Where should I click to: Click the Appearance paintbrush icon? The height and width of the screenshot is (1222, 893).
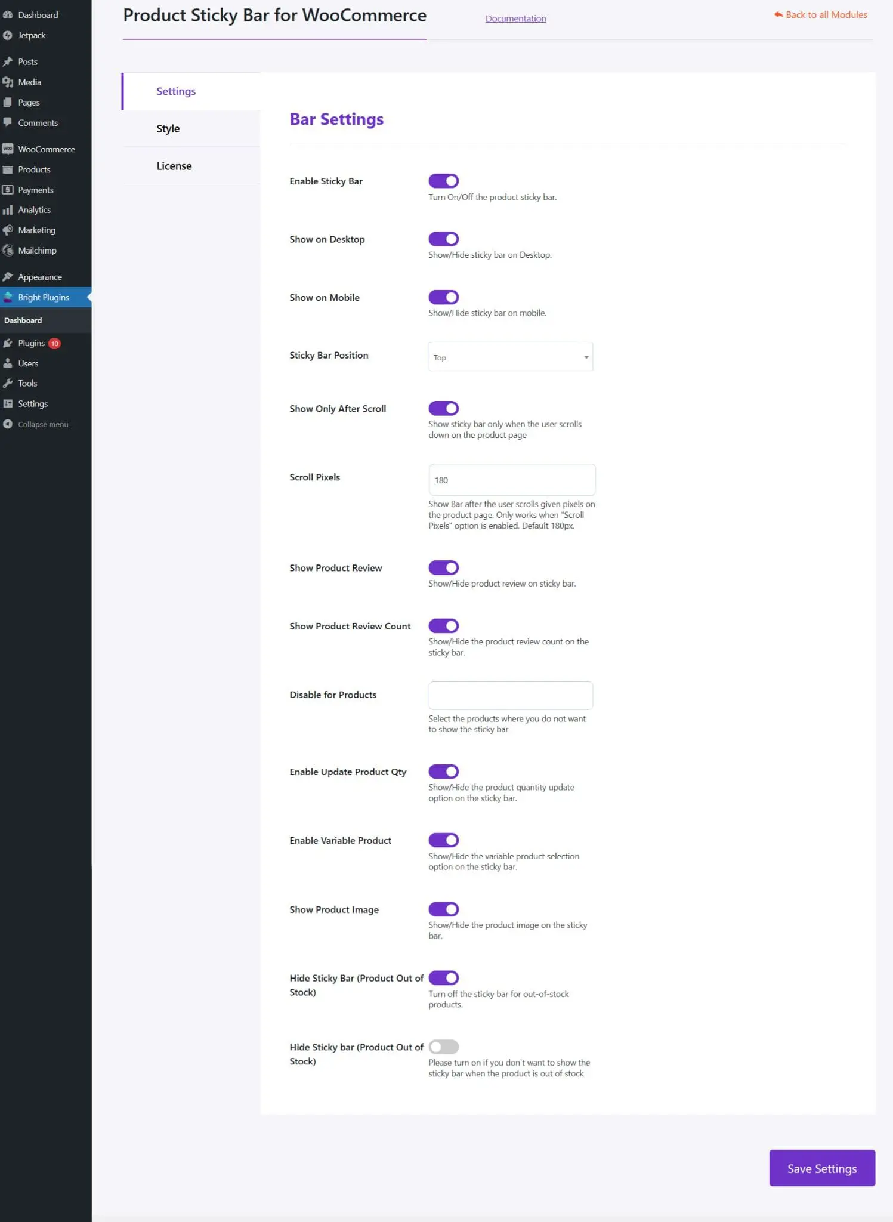(8, 277)
